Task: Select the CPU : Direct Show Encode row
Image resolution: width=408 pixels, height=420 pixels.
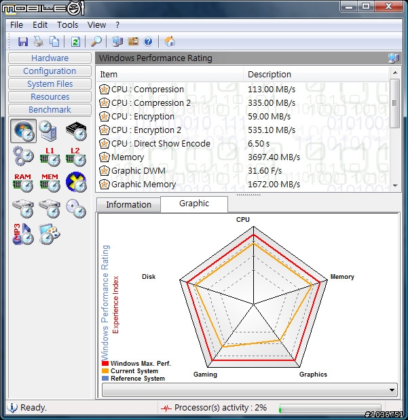Action: click(242, 144)
